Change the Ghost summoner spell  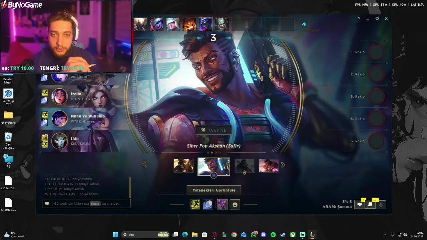coord(195,204)
